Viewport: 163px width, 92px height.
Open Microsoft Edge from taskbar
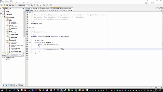14,90
